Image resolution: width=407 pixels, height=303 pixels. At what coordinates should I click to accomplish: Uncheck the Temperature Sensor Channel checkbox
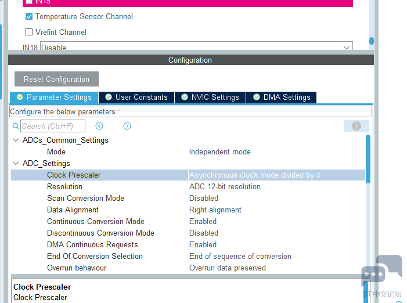click(x=29, y=16)
